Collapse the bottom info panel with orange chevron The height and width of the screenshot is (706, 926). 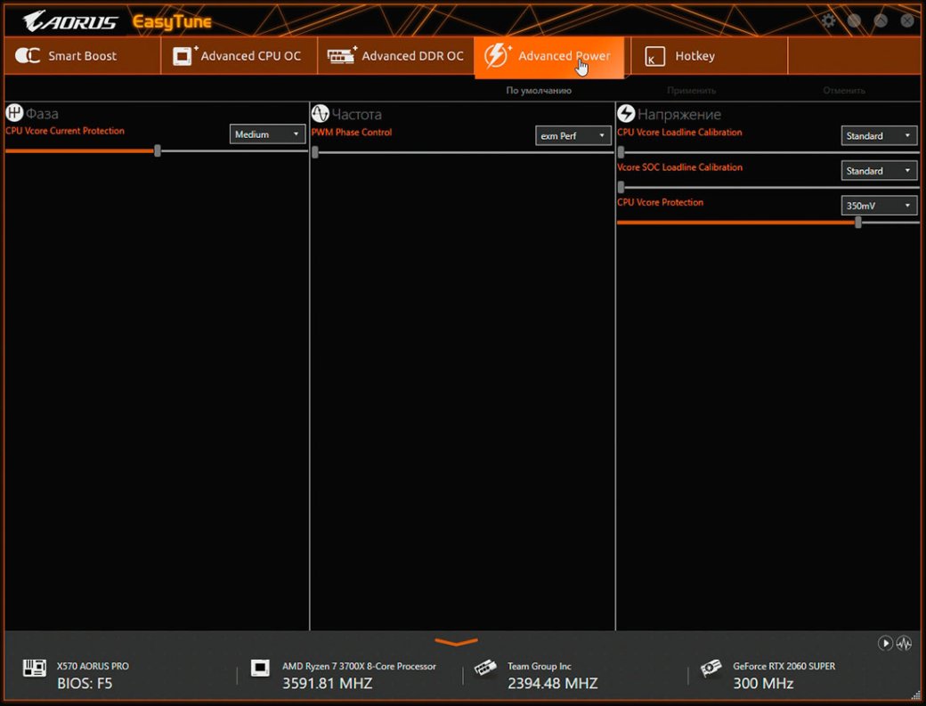tap(456, 642)
